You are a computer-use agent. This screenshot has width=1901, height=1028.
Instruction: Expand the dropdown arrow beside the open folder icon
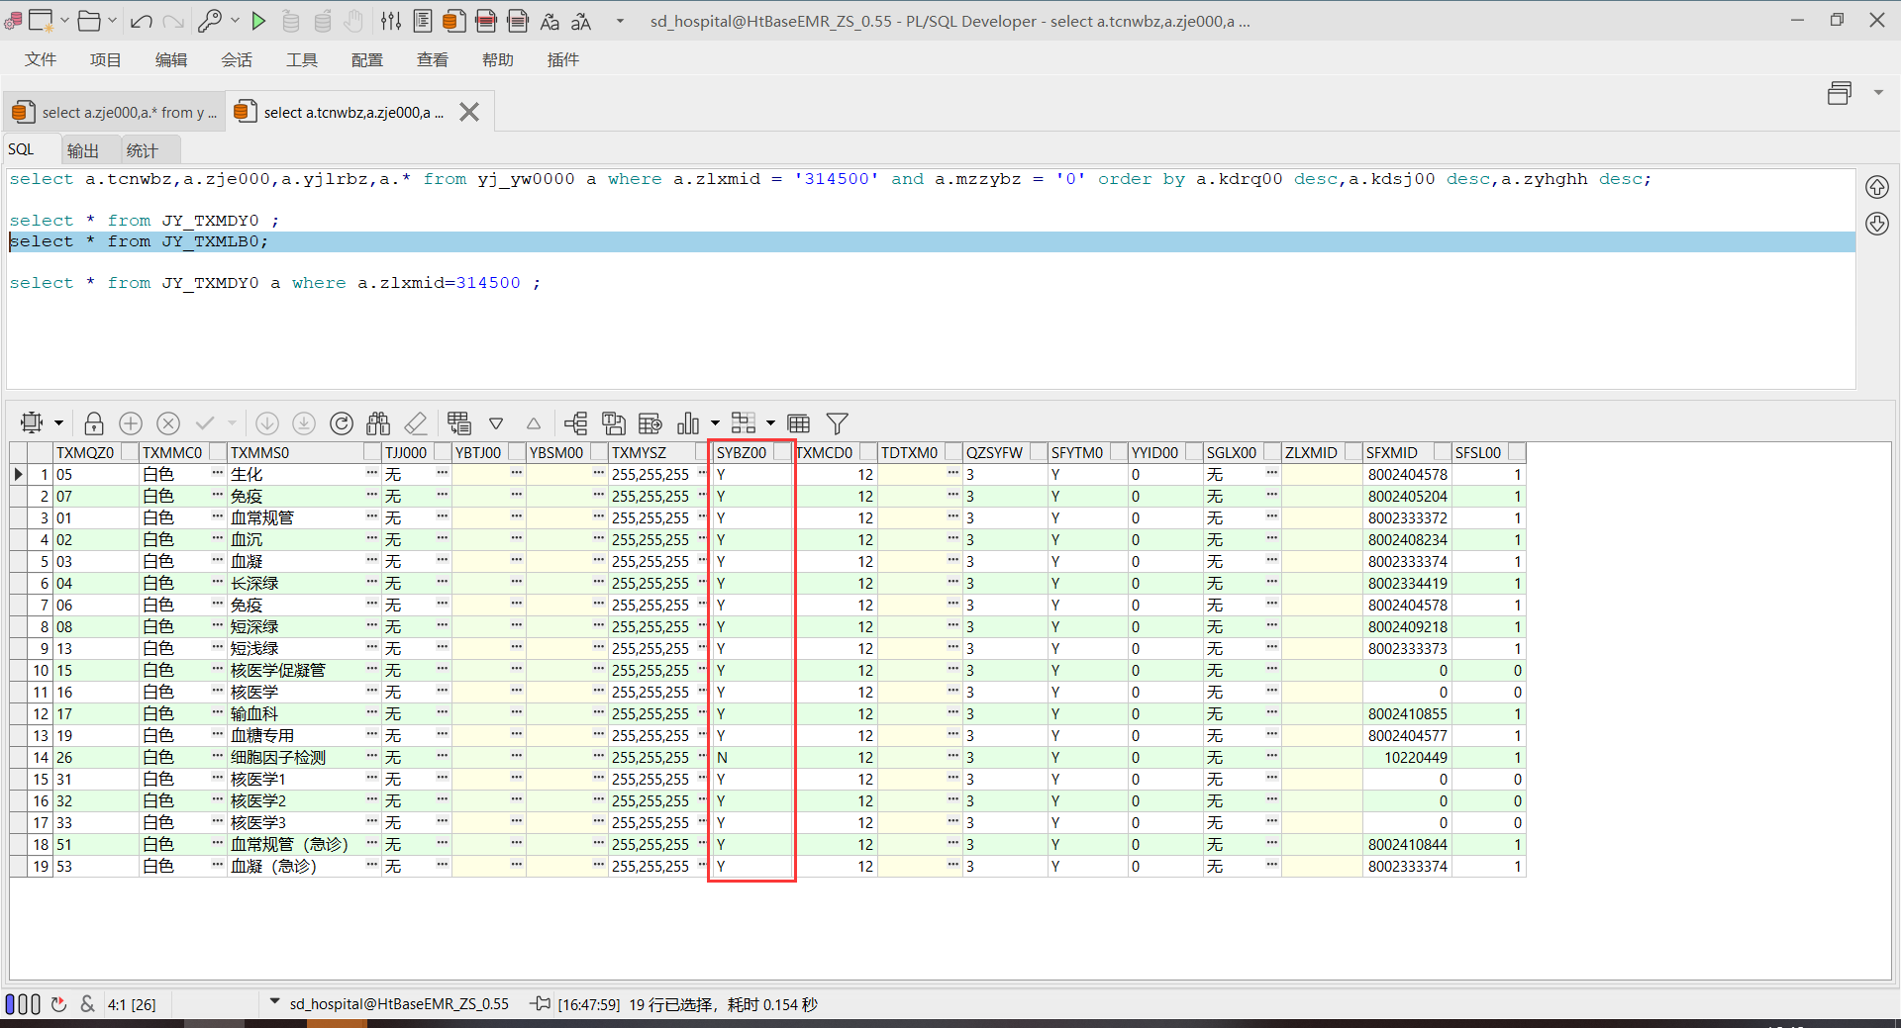[x=112, y=21]
